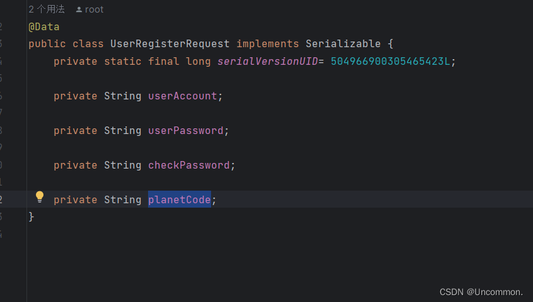
Task: Select the @Data annotation
Action: pos(44,27)
